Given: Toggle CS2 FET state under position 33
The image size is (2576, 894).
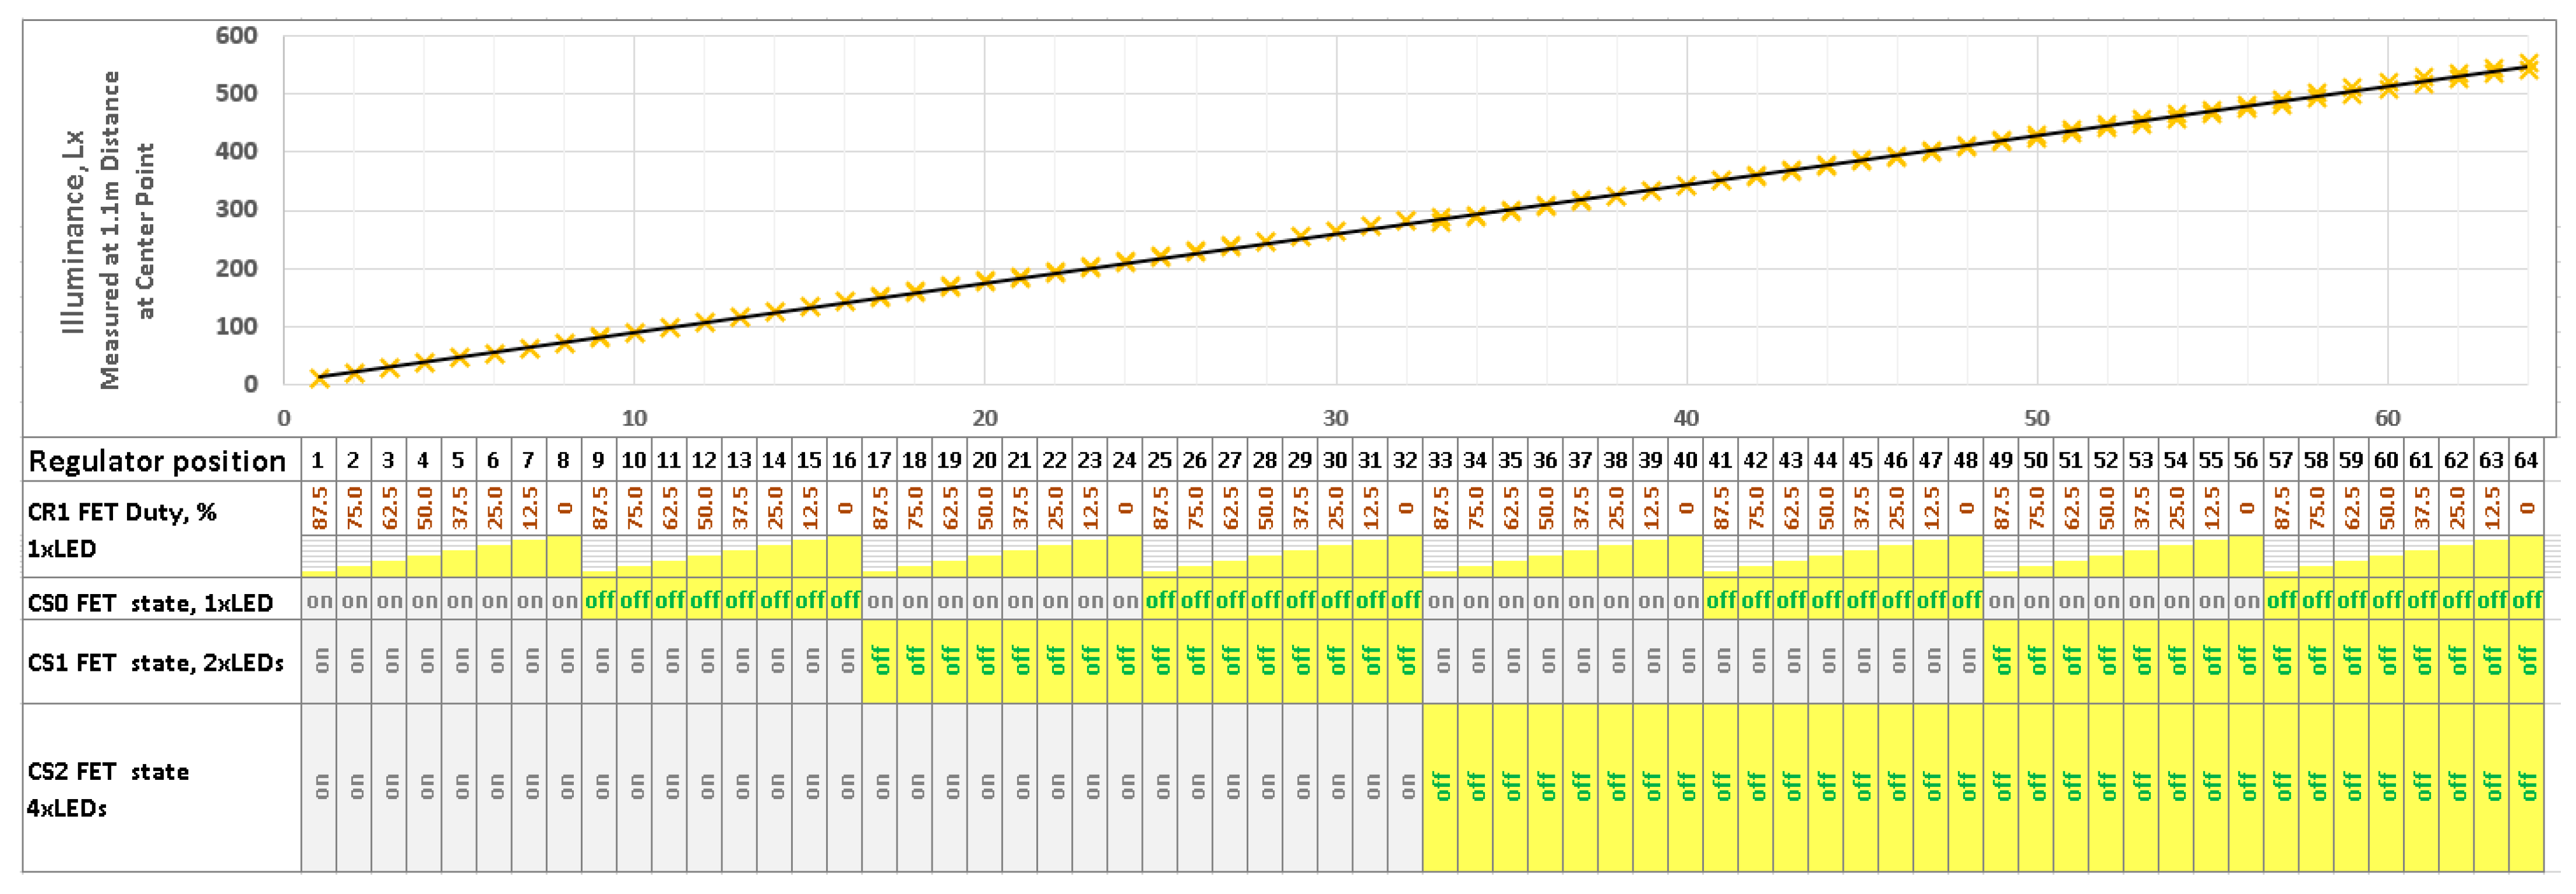Looking at the screenshot, I should click(1440, 787).
